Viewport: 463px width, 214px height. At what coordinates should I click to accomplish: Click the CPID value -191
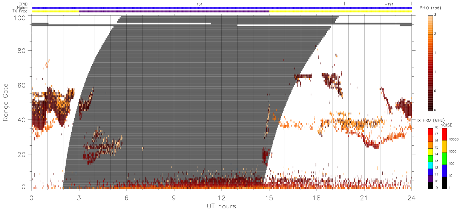point(389,4)
